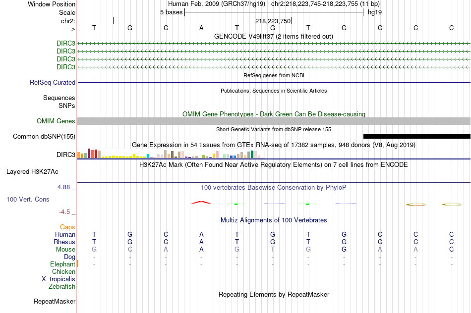Click the DIRC3 label beside the GTEx bar chart
This screenshot has height=313, width=471.
[x=66, y=155]
